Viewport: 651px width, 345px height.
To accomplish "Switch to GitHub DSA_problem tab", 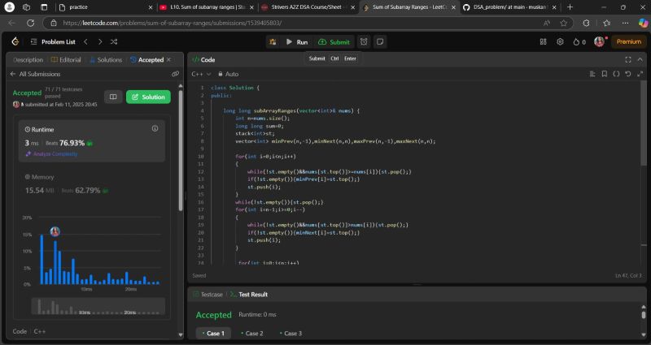I will [510, 7].
